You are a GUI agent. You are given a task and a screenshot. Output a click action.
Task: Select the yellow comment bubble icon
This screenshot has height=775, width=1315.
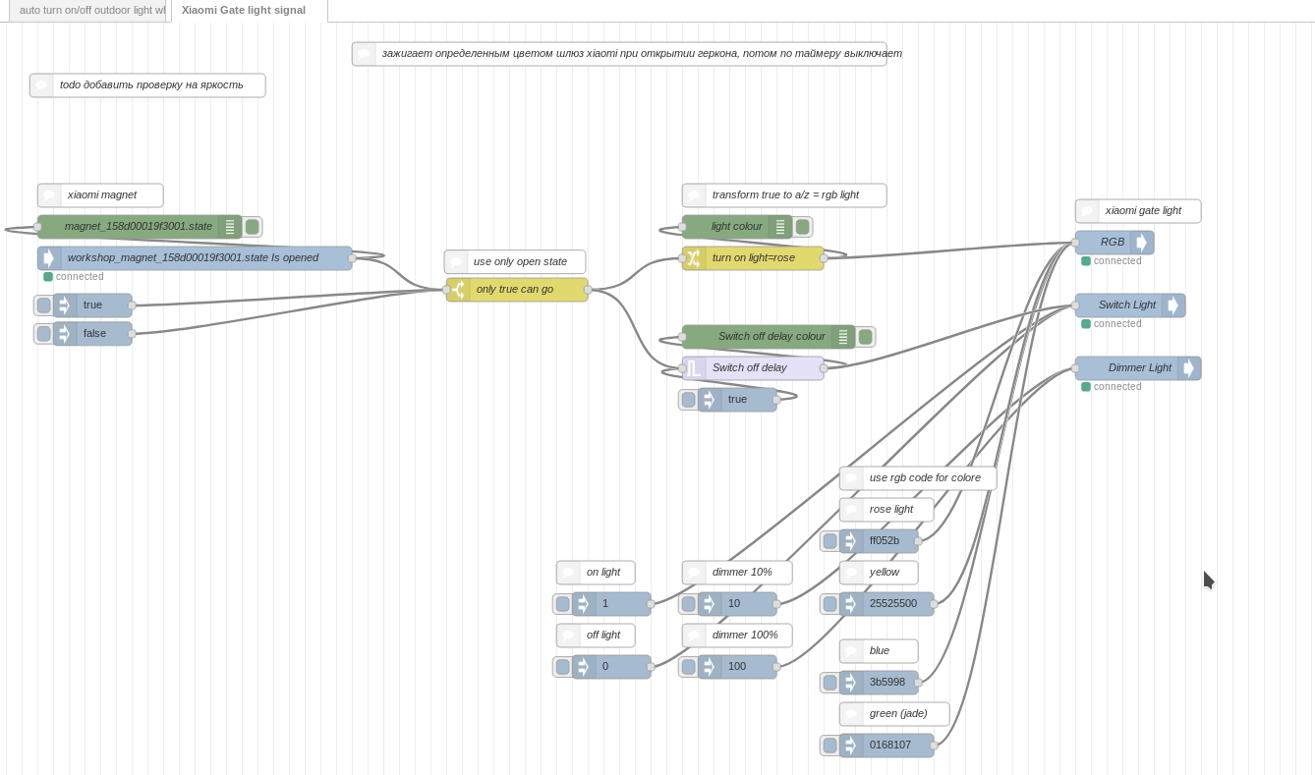click(x=851, y=573)
